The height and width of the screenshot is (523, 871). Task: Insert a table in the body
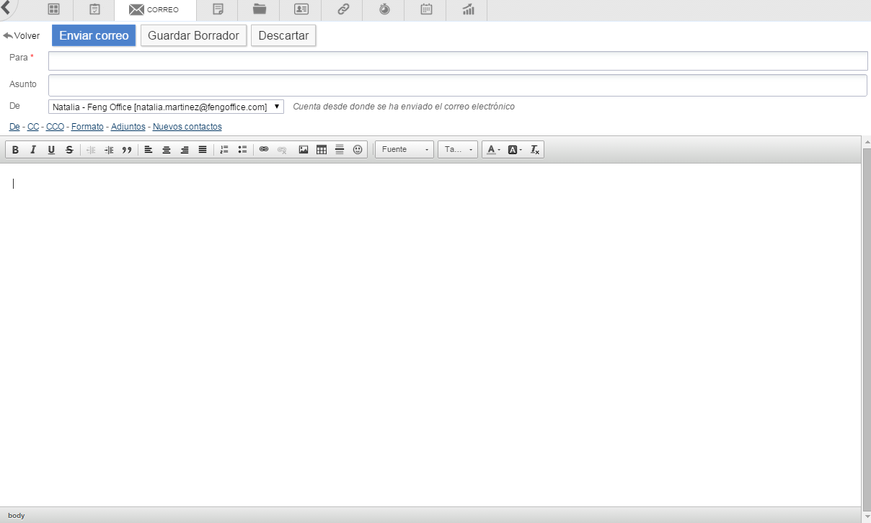click(322, 150)
